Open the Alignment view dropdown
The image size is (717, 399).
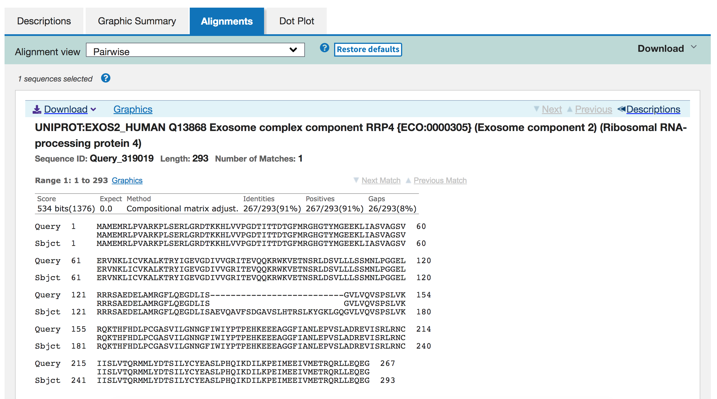pos(195,50)
